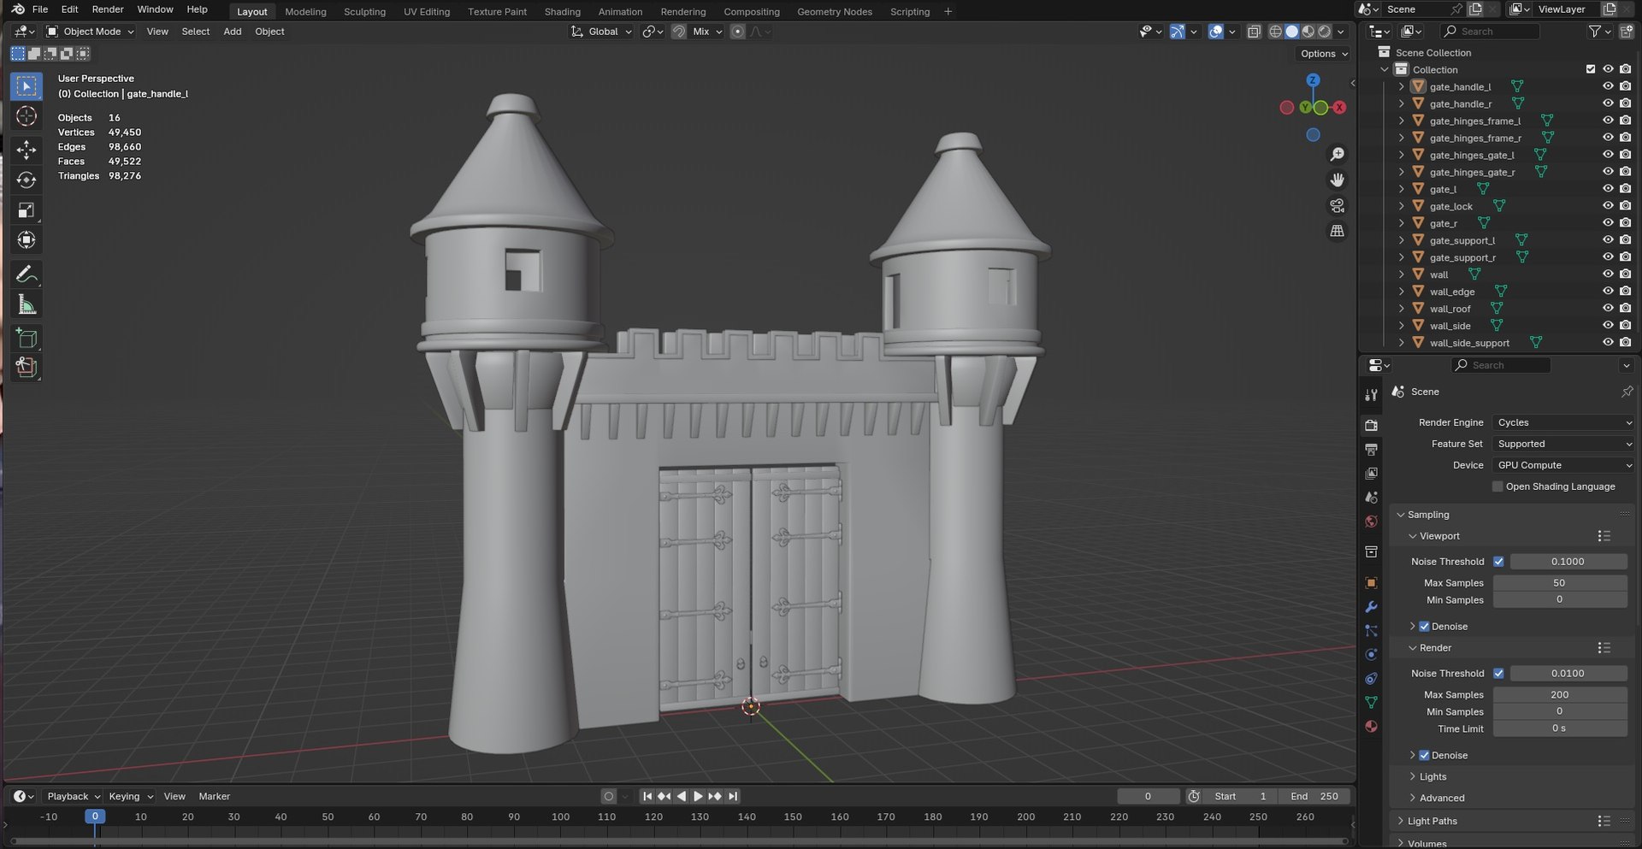
Task: Open the Render Engine dropdown
Action: 1564,422
